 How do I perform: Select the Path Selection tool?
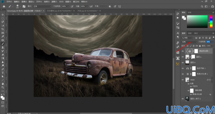tap(3, 77)
